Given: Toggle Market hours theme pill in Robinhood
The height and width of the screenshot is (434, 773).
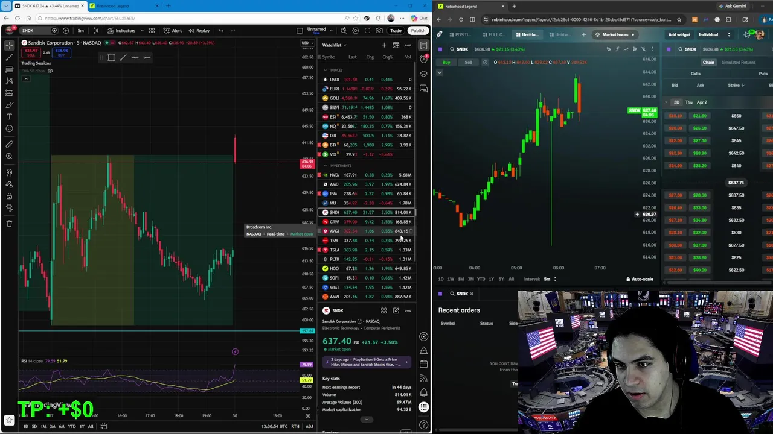Looking at the screenshot, I should tap(615, 34).
